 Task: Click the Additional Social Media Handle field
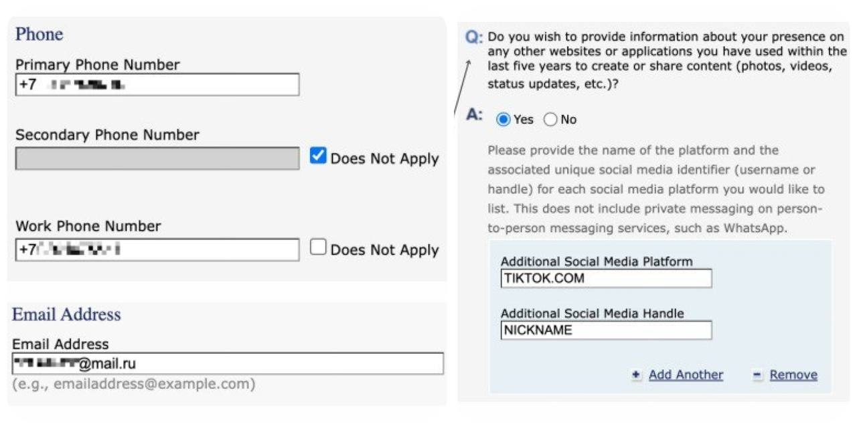pos(606,330)
